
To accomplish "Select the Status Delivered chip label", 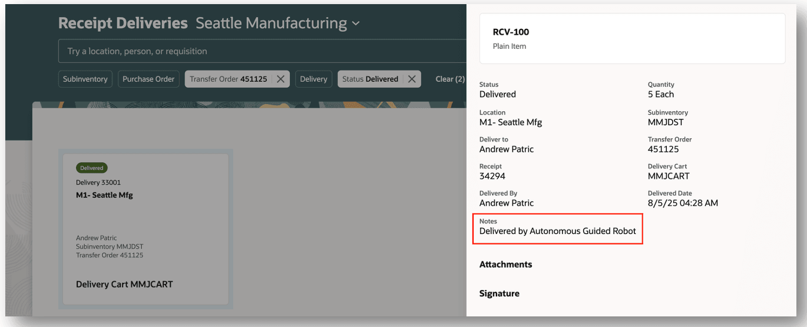I will pos(370,79).
